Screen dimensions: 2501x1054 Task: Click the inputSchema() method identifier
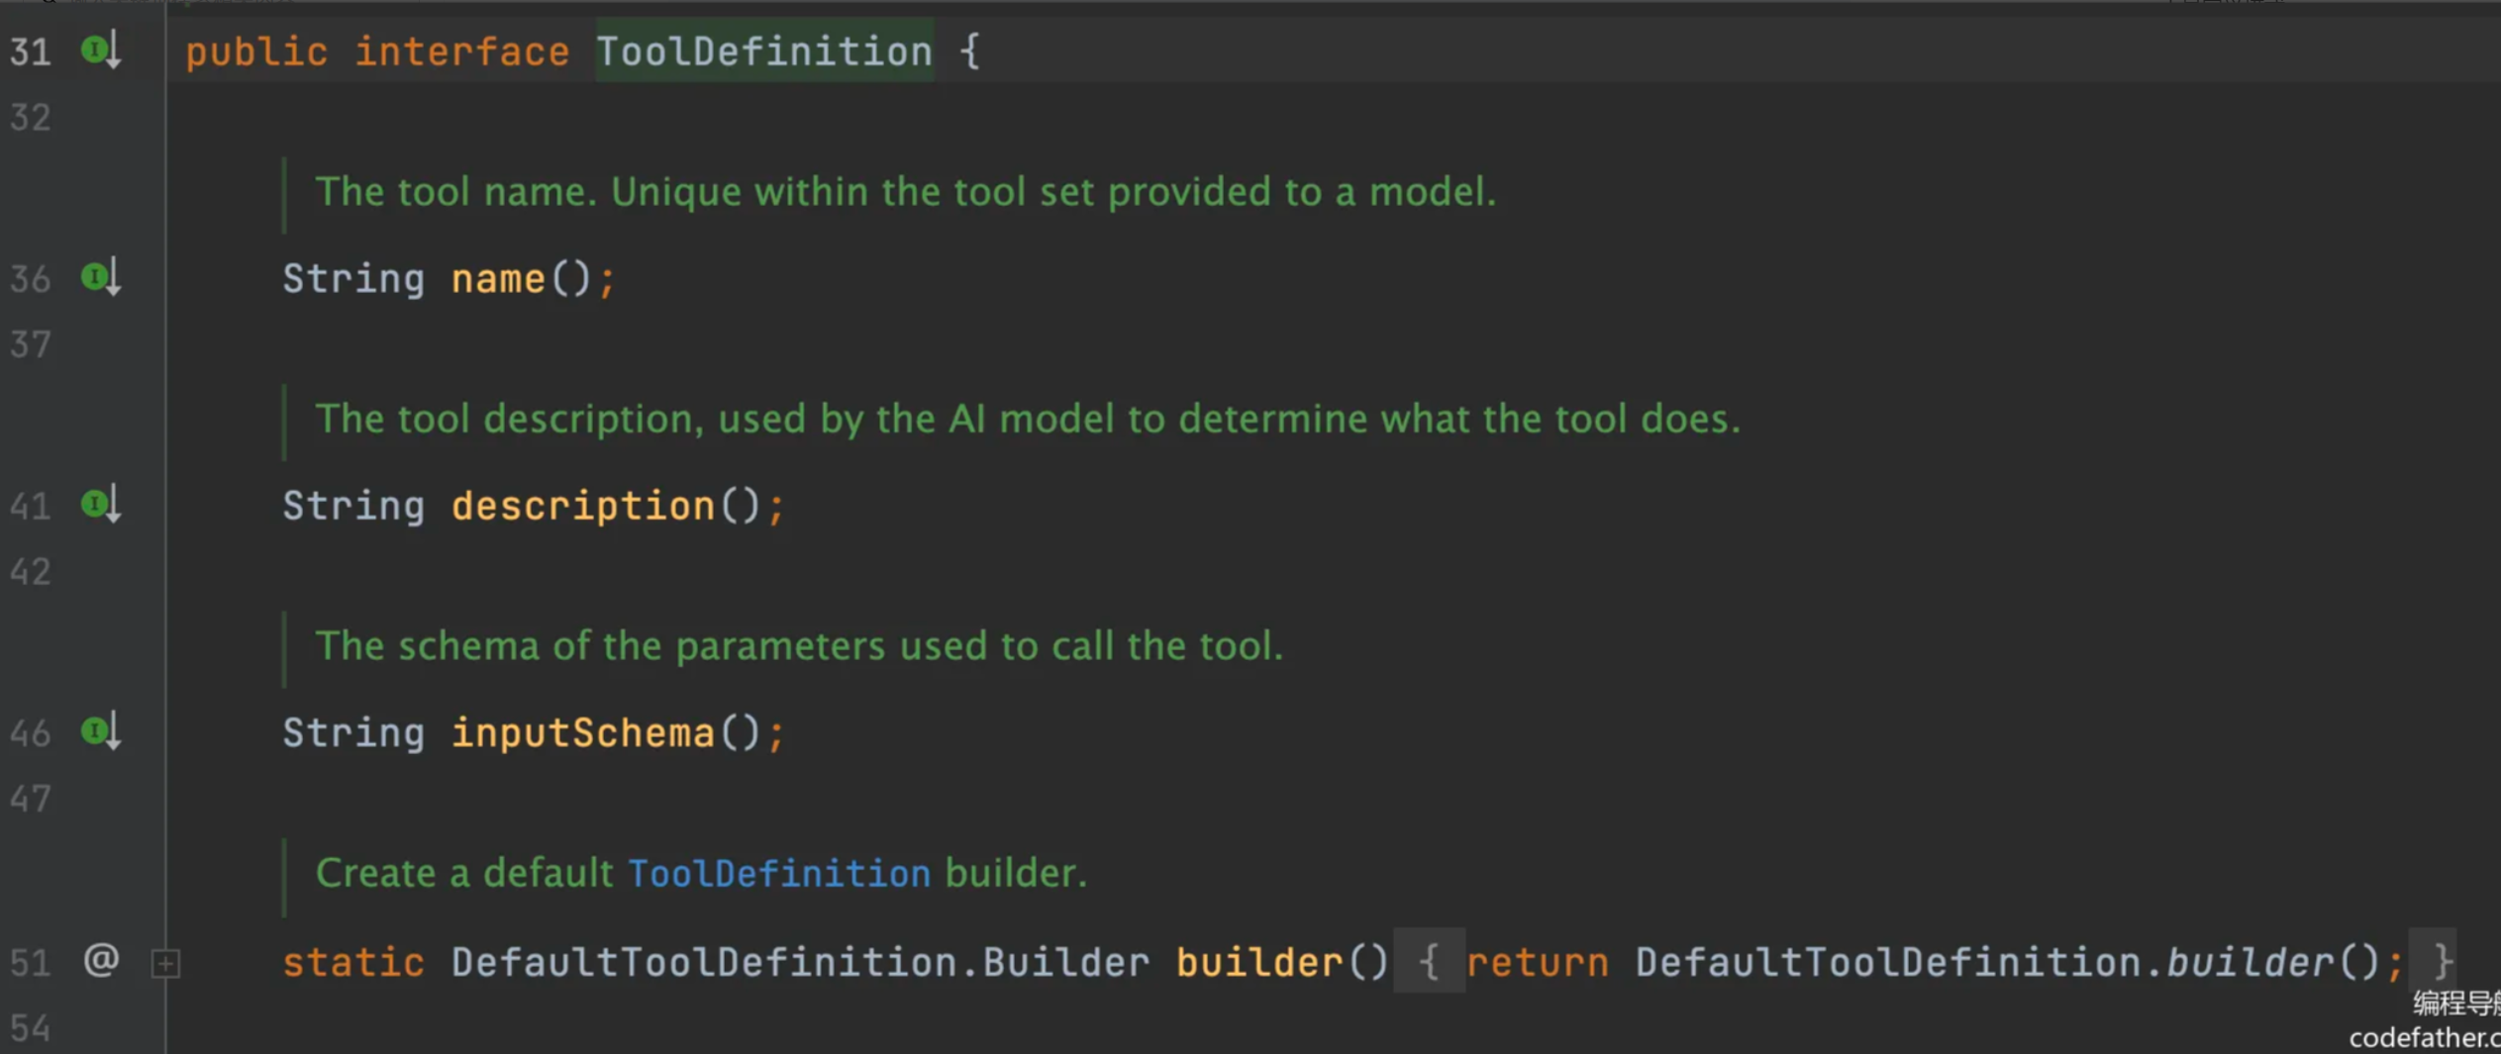point(582,733)
